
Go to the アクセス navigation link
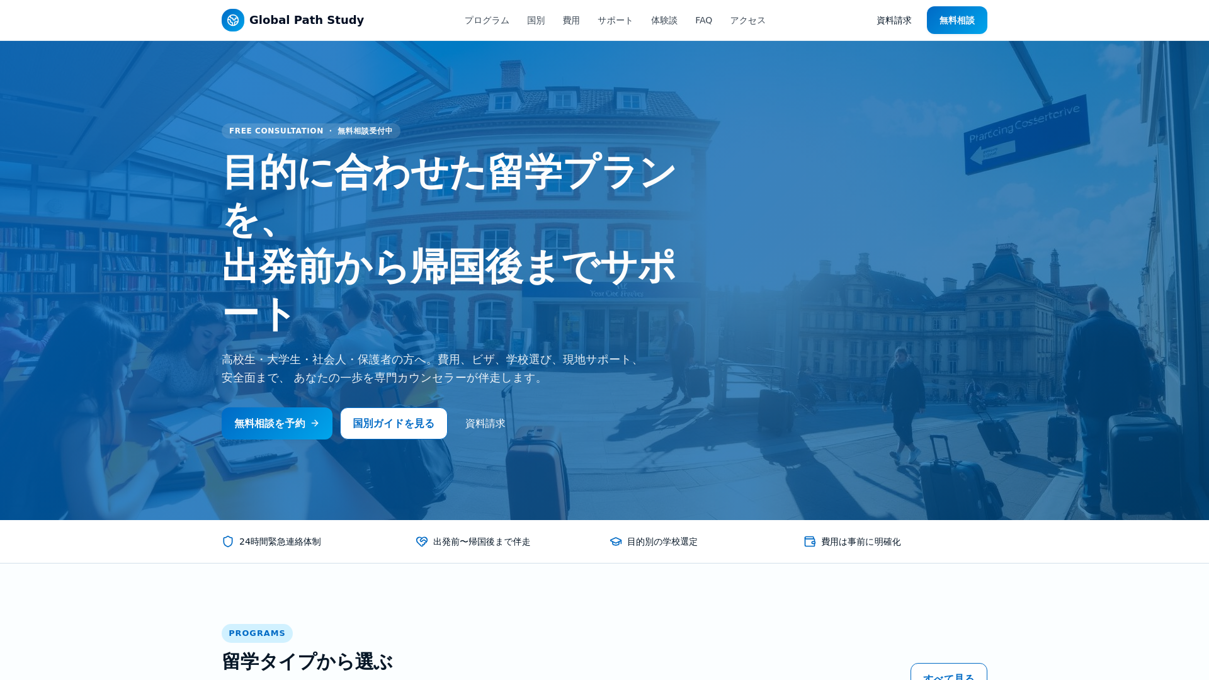click(747, 20)
